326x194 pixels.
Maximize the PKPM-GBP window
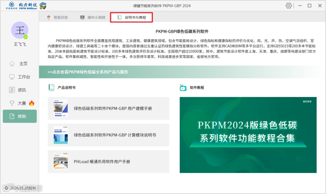[x=310, y=6]
